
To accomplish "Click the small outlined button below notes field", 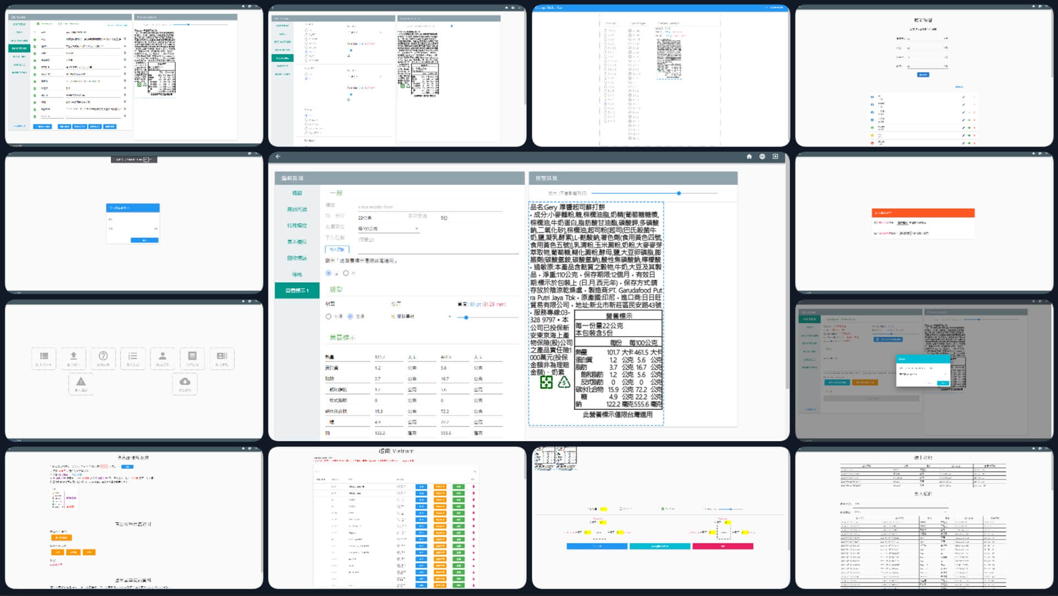I will point(337,250).
